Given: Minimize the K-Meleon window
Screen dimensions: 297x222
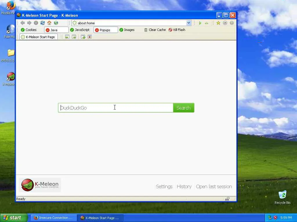Looking at the screenshot, I should (x=219, y=15).
